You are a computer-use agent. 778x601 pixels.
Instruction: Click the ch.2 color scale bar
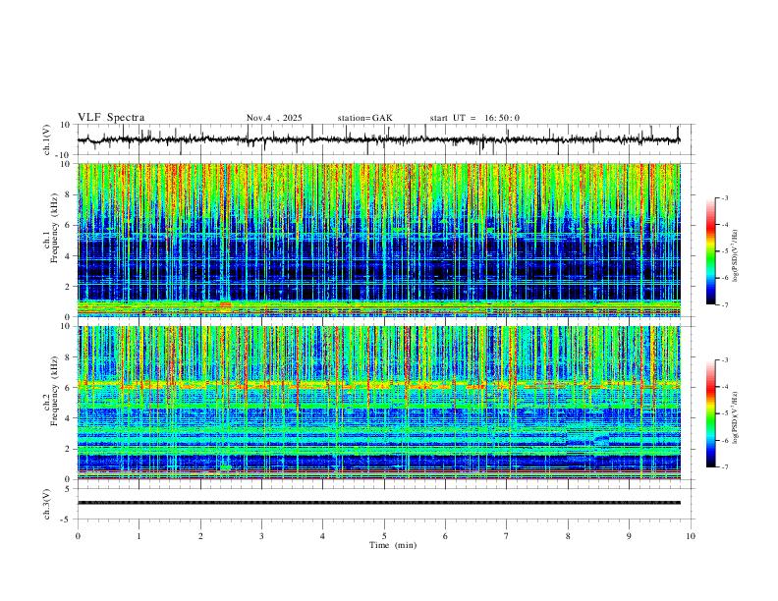coord(711,413)
